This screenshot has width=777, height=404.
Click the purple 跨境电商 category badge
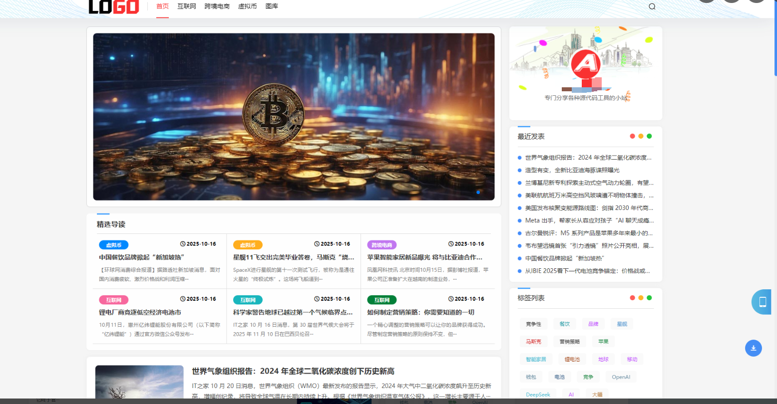(x=382, y=245)
